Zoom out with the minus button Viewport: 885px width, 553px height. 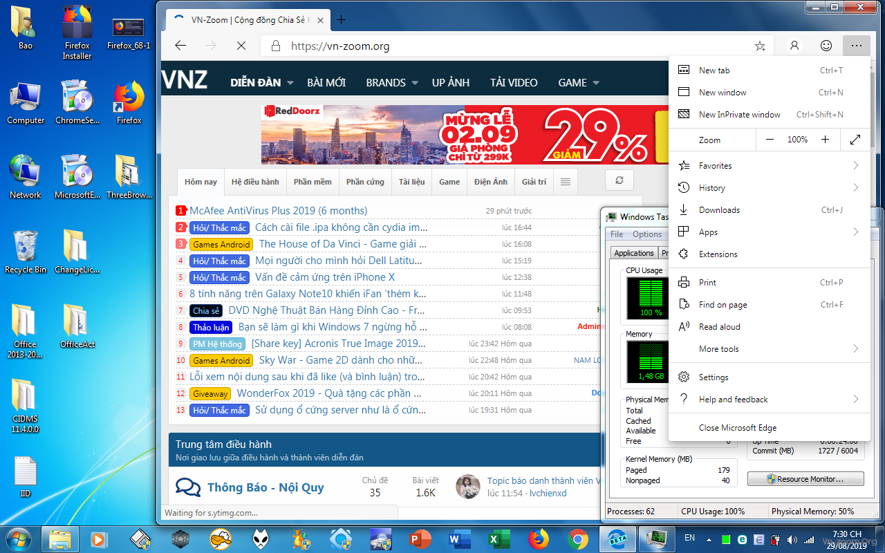coord(770,140)
